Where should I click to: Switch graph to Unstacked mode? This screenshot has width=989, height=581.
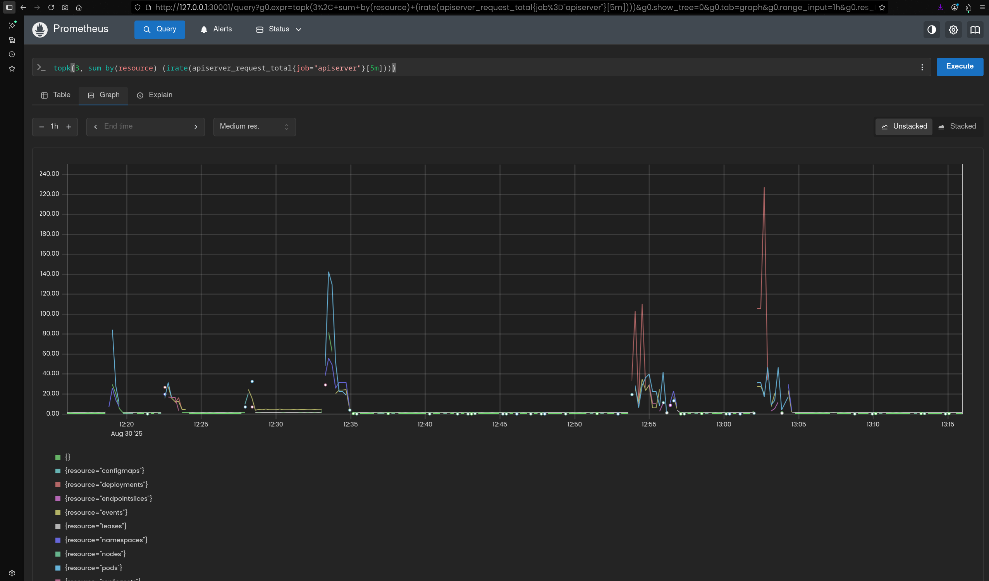click(904, 127)
